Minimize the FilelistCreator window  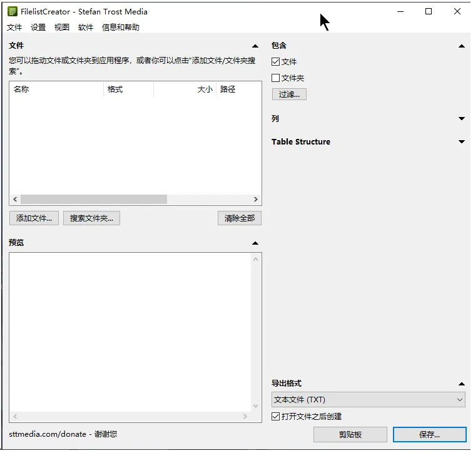click(400, 12)
